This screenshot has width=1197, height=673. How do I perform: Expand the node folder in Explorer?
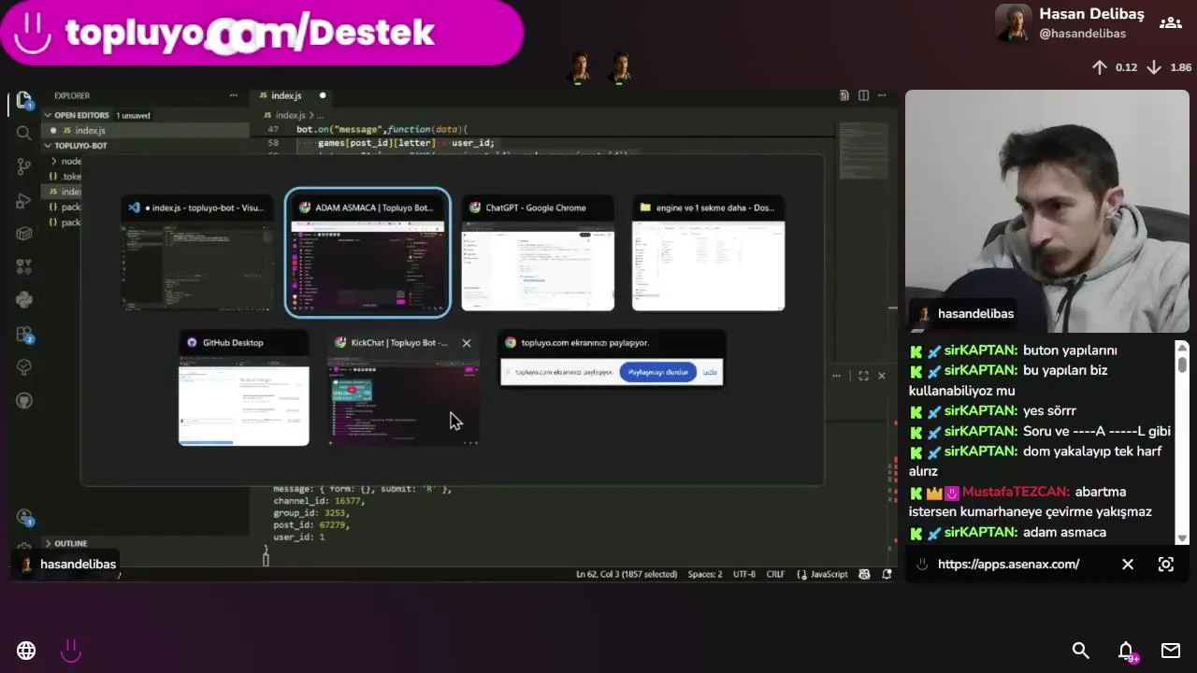(65, 161)
